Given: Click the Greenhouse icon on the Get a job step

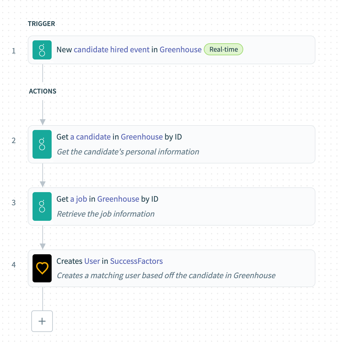Looking at the screenshot, I should click(42, 206).
